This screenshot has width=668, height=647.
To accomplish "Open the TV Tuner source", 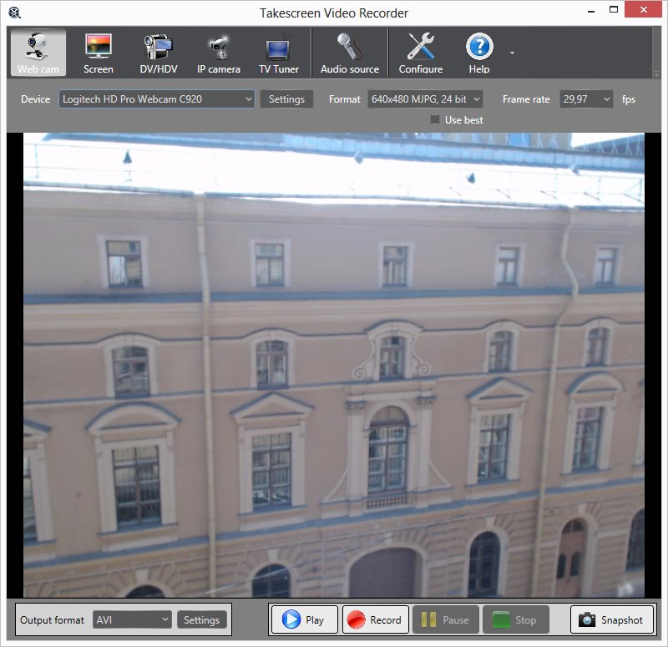I will tap(279, 53).
